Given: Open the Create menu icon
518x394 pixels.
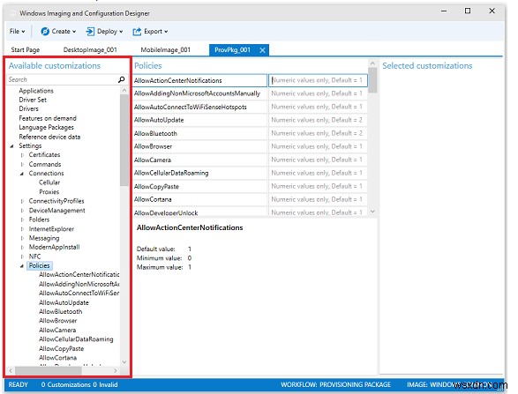Looking at the screenshot, I should pos(45,32).
